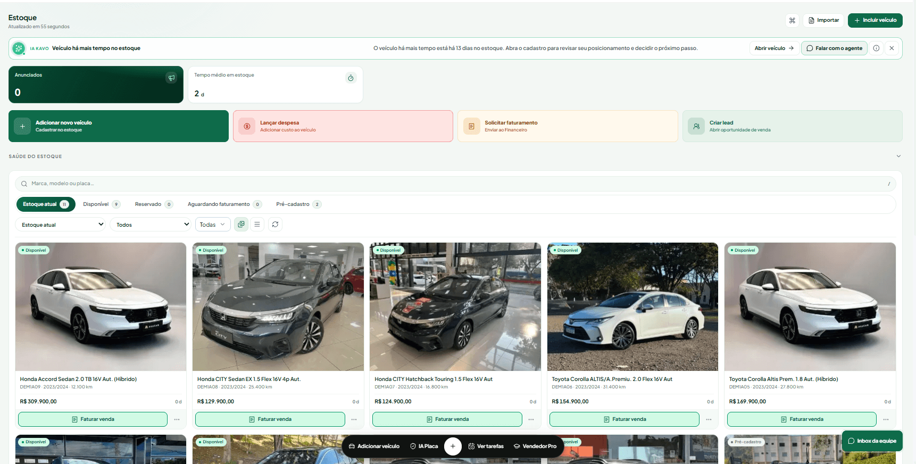Open more options for Honda Accord Sedan
The width and height of the screenshot is (916, 464).
coord(177,419)
